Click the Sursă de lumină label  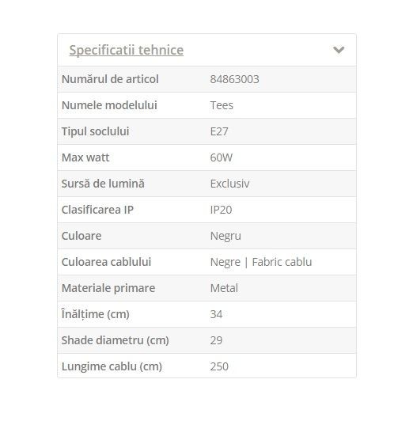103,184
